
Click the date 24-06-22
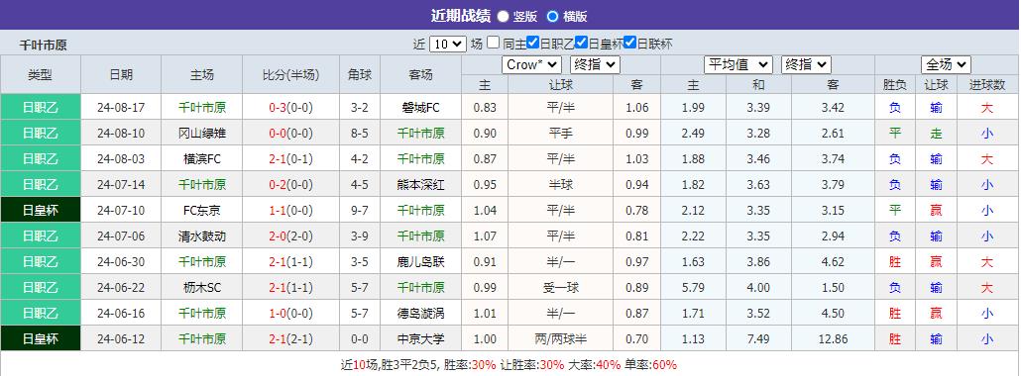121,288
